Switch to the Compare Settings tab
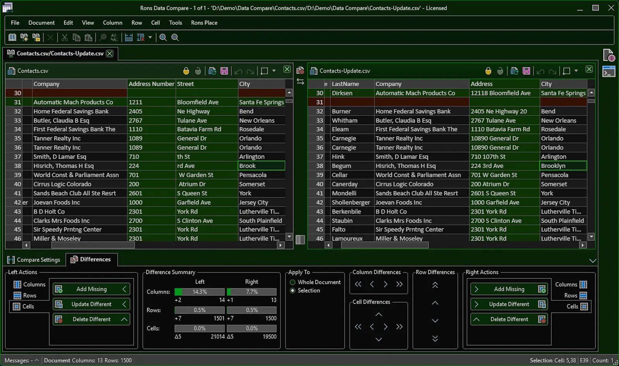The width and height of the screenshot is (619, 366). click(34, 260)
